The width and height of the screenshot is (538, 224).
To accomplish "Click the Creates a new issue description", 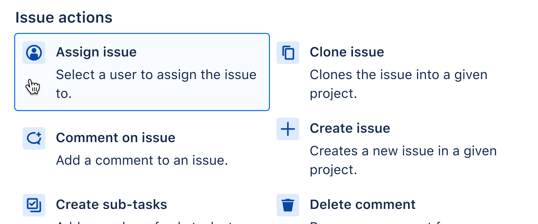I will pyautogui.click(x=403, y=160).
